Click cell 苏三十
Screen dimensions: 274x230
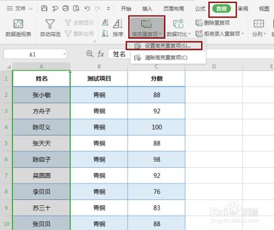click(x=41, y=208)
